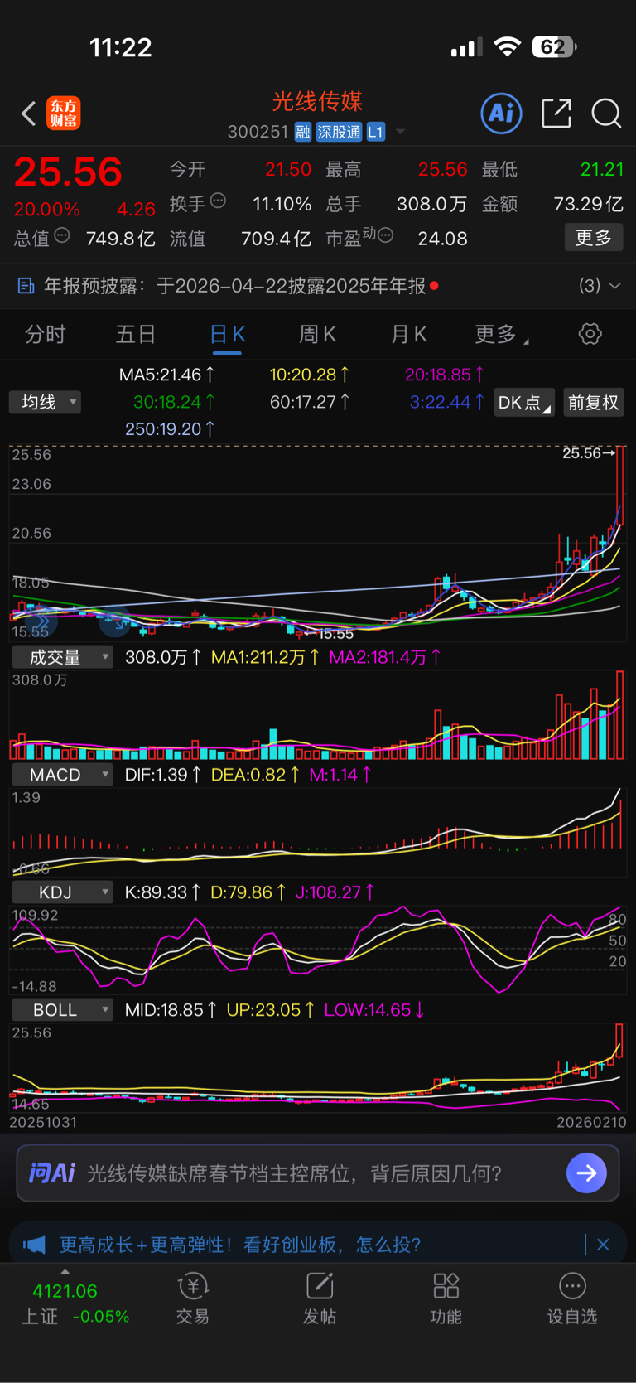
Task: Tap the back arrow icon
Action: (28, 114)
